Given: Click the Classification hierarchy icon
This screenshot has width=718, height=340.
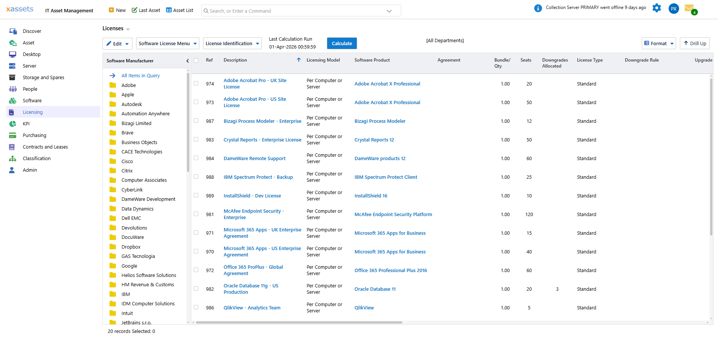Looking at the screenshot, I should (x=13, y=159).
